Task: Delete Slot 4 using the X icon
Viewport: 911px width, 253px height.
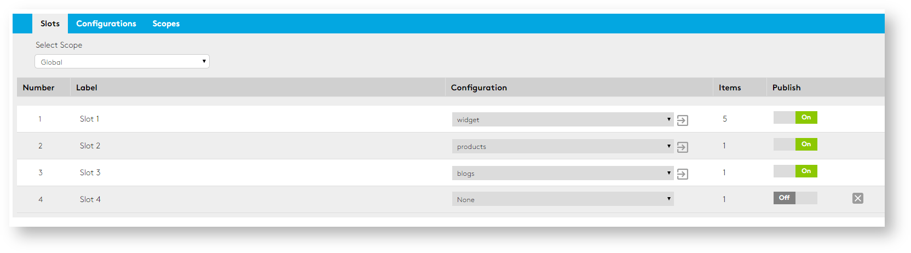Action: point(857,198)
